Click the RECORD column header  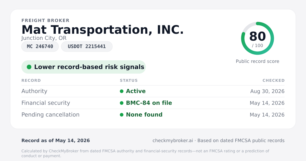tap(31, 80)
